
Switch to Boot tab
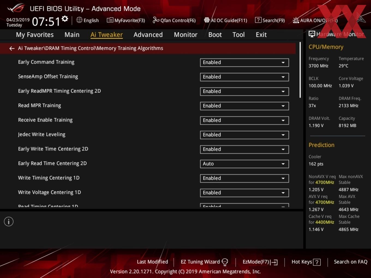[x=215, y=35]
